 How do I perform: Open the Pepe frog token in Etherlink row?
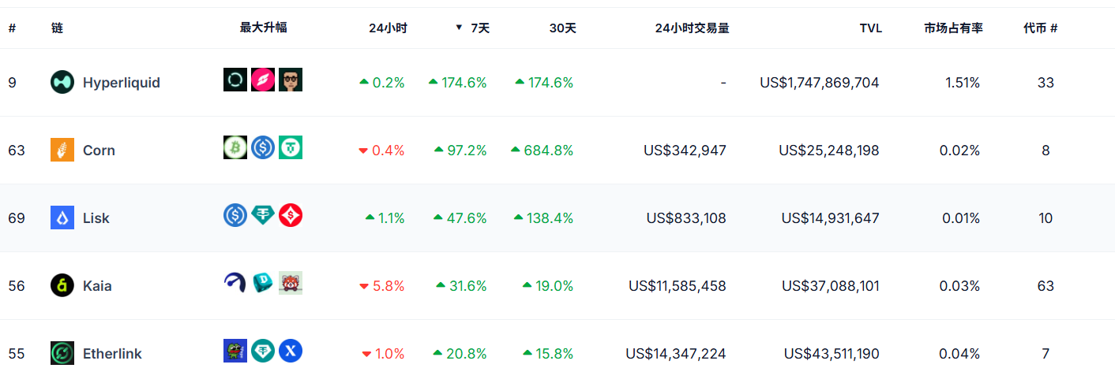pyautogui.click(x=235, y=351)
